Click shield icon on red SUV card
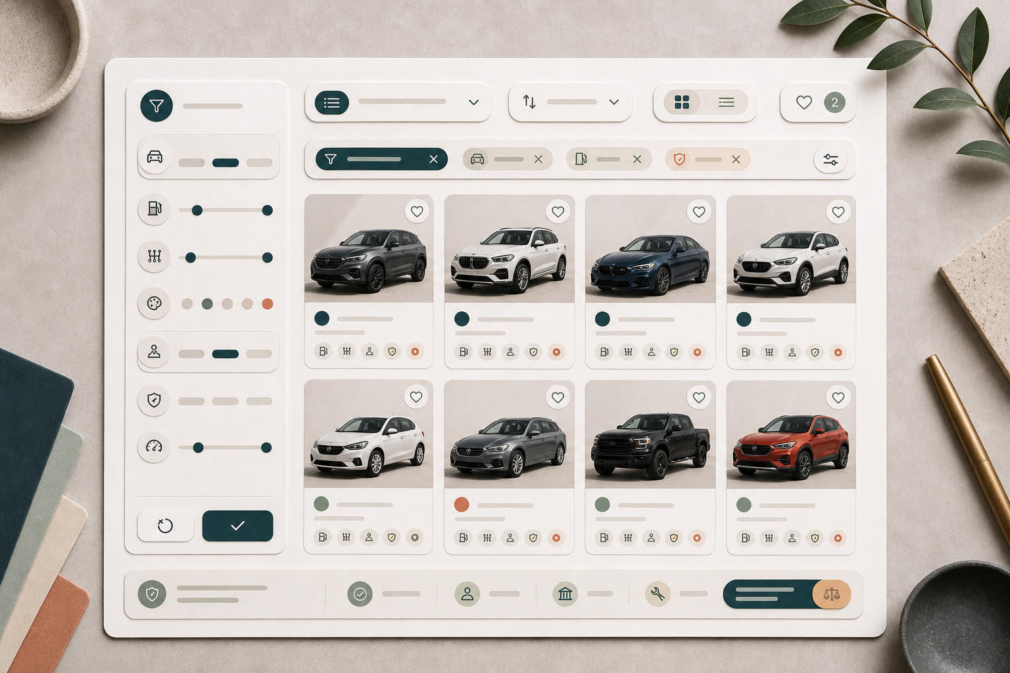1010x673 pixels. click(815, 538)
